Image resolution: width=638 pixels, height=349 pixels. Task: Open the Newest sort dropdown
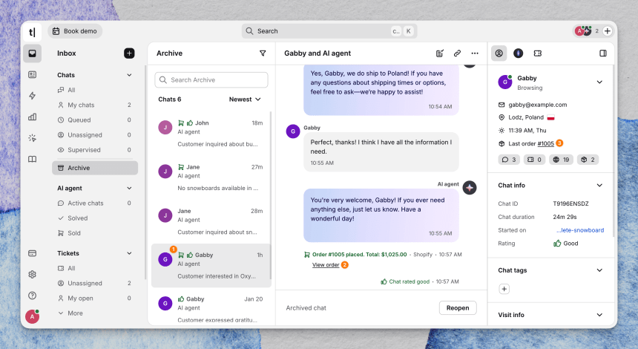[245, 100]
